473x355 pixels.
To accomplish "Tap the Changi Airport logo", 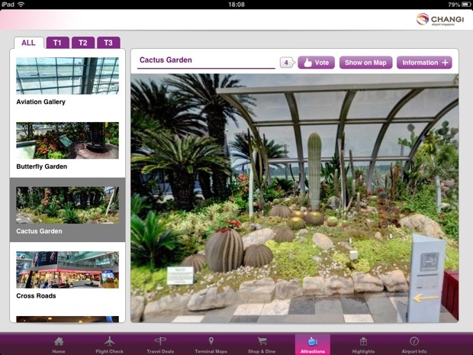I will [439, 20].
